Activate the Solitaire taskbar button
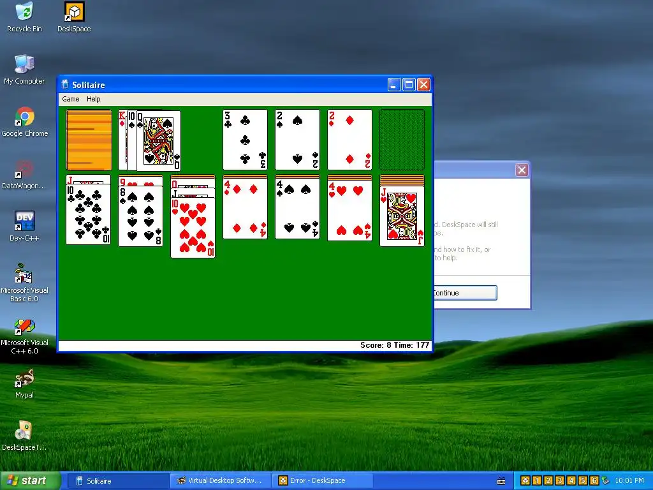The image size is (653, 490). tap(117, 481)
